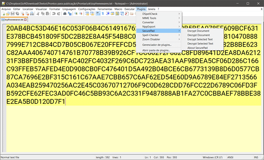Toggle the Indent guide toolbar icon
The image size is (264, 160).
click(108, 14)
